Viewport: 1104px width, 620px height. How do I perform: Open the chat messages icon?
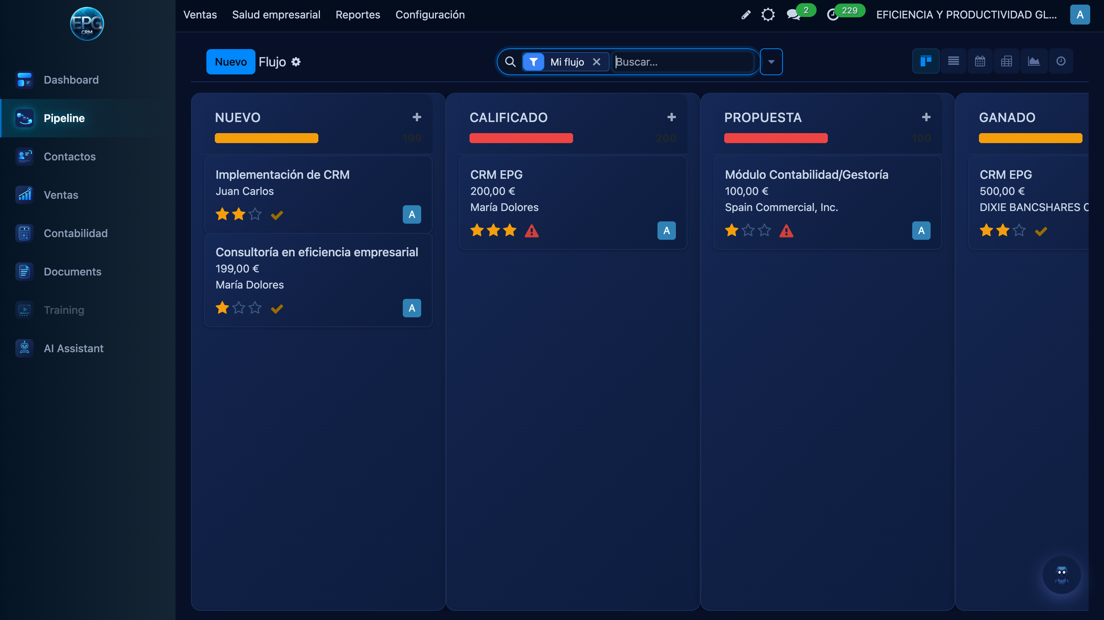793,15
